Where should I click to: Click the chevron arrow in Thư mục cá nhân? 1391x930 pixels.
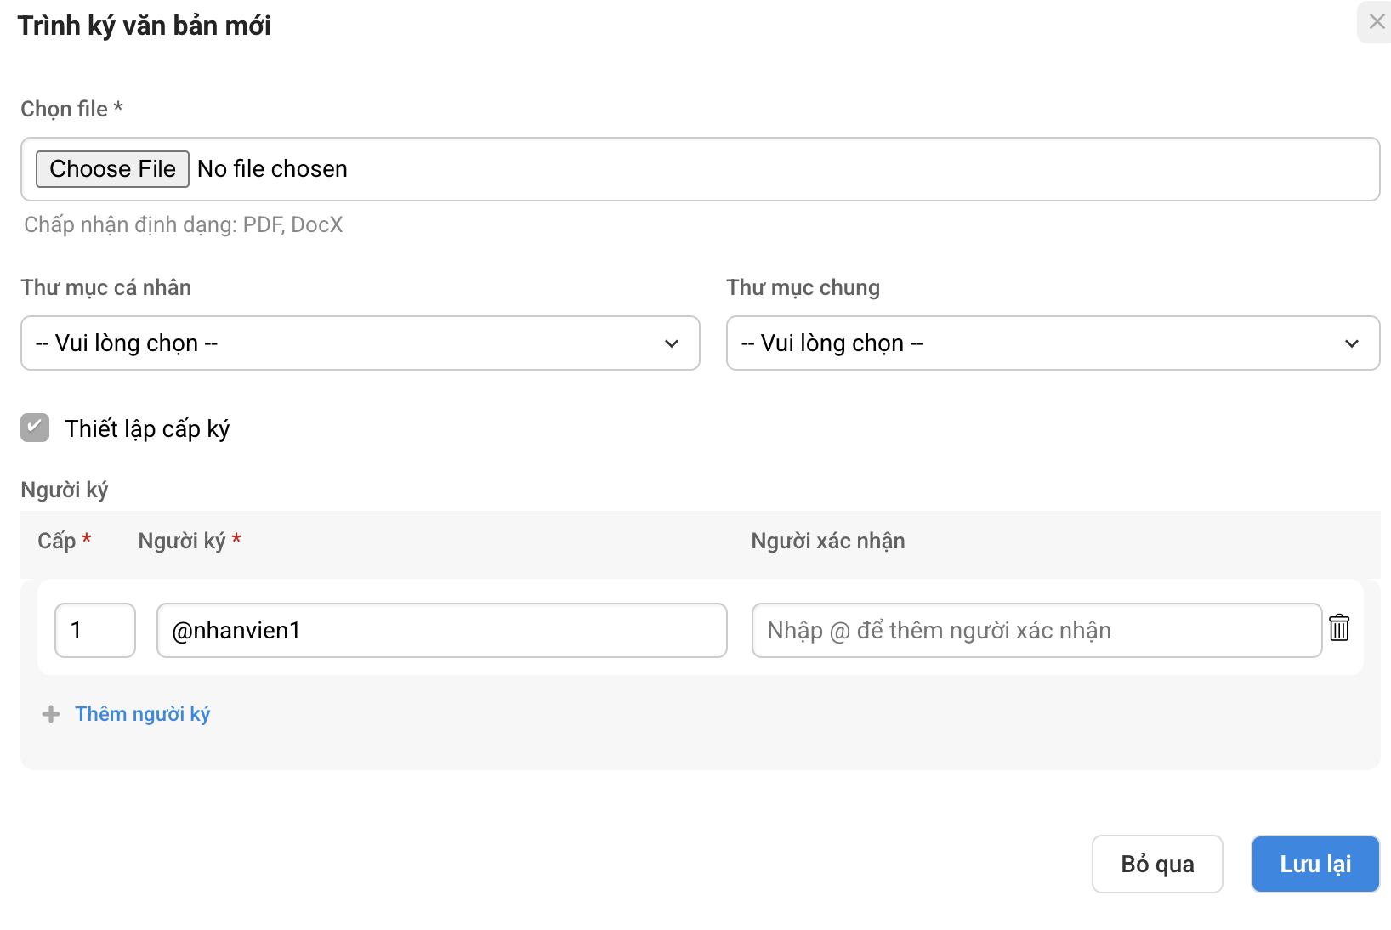(x=672, y=343)
